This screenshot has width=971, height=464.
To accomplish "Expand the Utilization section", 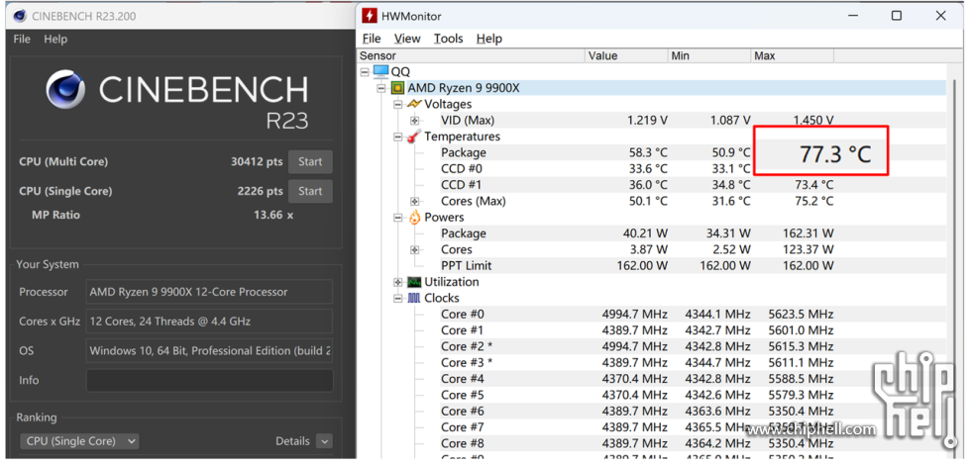I will coord(398,282).
